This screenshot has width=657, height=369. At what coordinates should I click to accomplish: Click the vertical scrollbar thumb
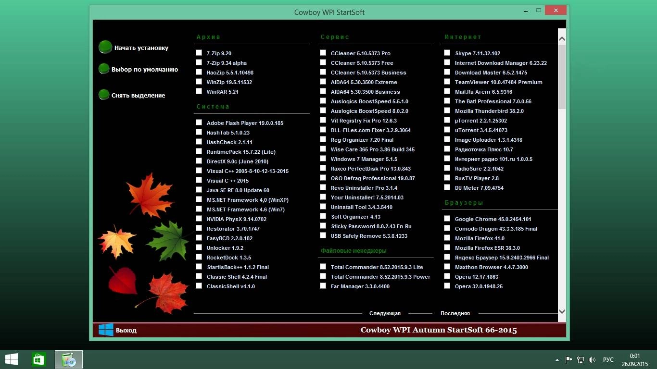point(562,77)
